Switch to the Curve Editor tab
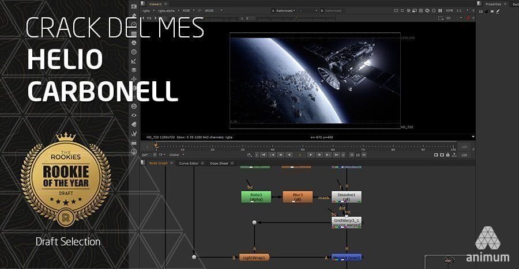The image size is (519, 269). pos(189,163)
